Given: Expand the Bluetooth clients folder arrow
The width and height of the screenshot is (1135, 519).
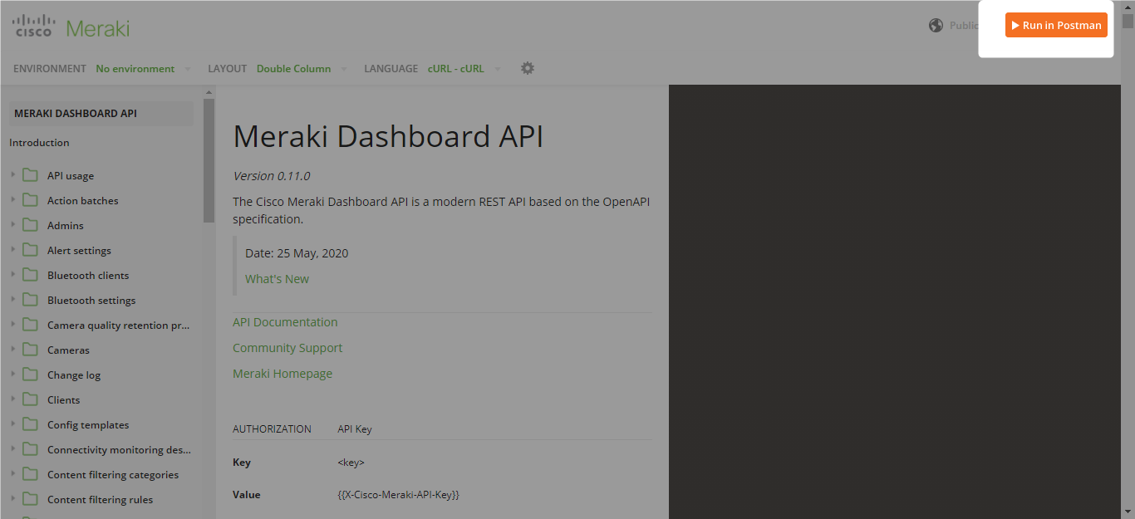Looking at the screenshot, I should [x=13, y=275].
